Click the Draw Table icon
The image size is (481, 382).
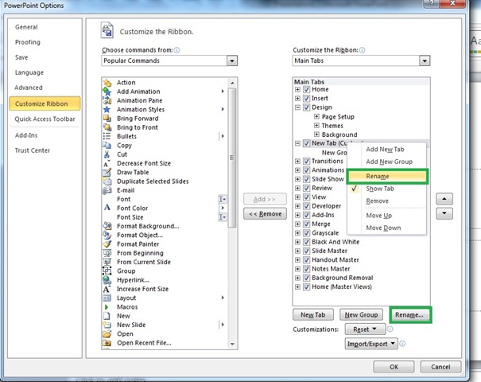107,172
